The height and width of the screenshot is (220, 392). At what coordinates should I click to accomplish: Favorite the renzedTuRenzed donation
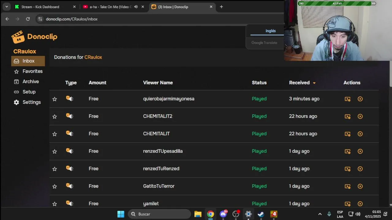(x=55, y=169)
